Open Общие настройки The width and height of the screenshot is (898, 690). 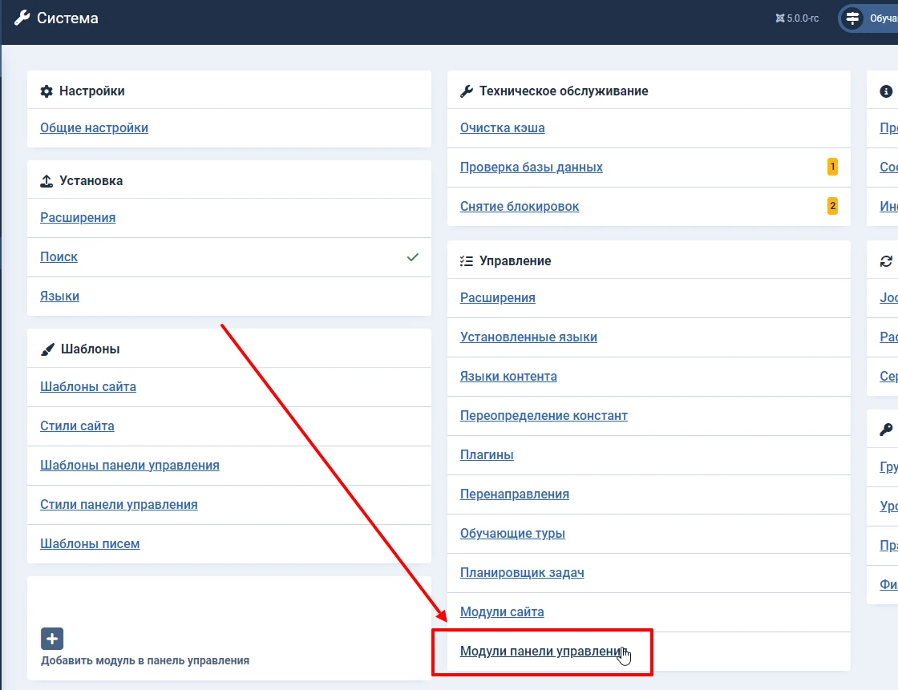94,127
